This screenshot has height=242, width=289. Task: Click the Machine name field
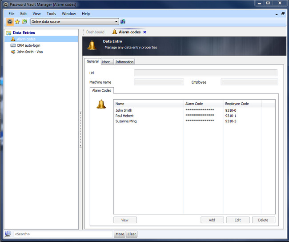click(x=159, y=82)
